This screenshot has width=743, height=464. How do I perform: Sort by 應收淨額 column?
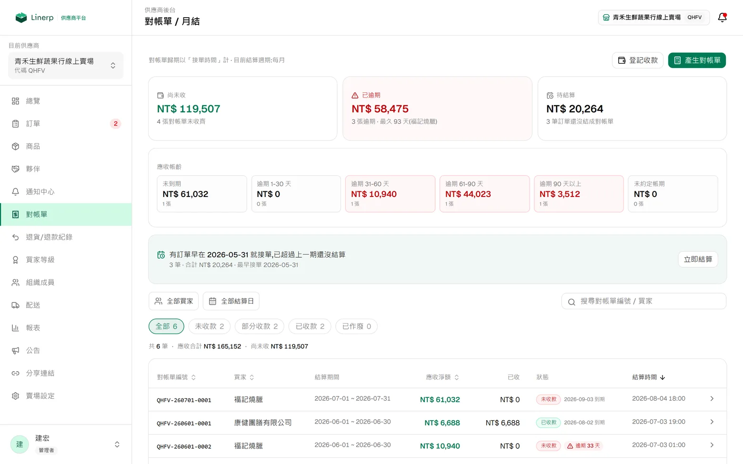[x=442, y=377]
